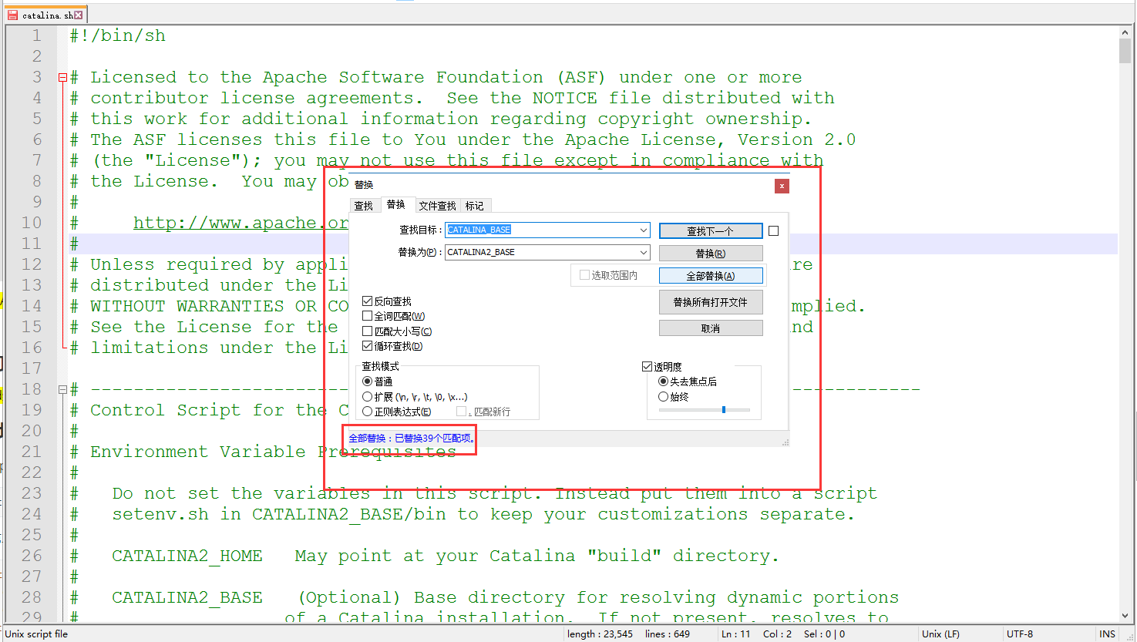Open the 标记 tab
This screenshot has height=642, width=1137.
(x=475, y=206)
